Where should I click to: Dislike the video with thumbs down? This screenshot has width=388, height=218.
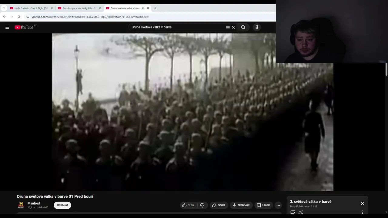(202, 205)
